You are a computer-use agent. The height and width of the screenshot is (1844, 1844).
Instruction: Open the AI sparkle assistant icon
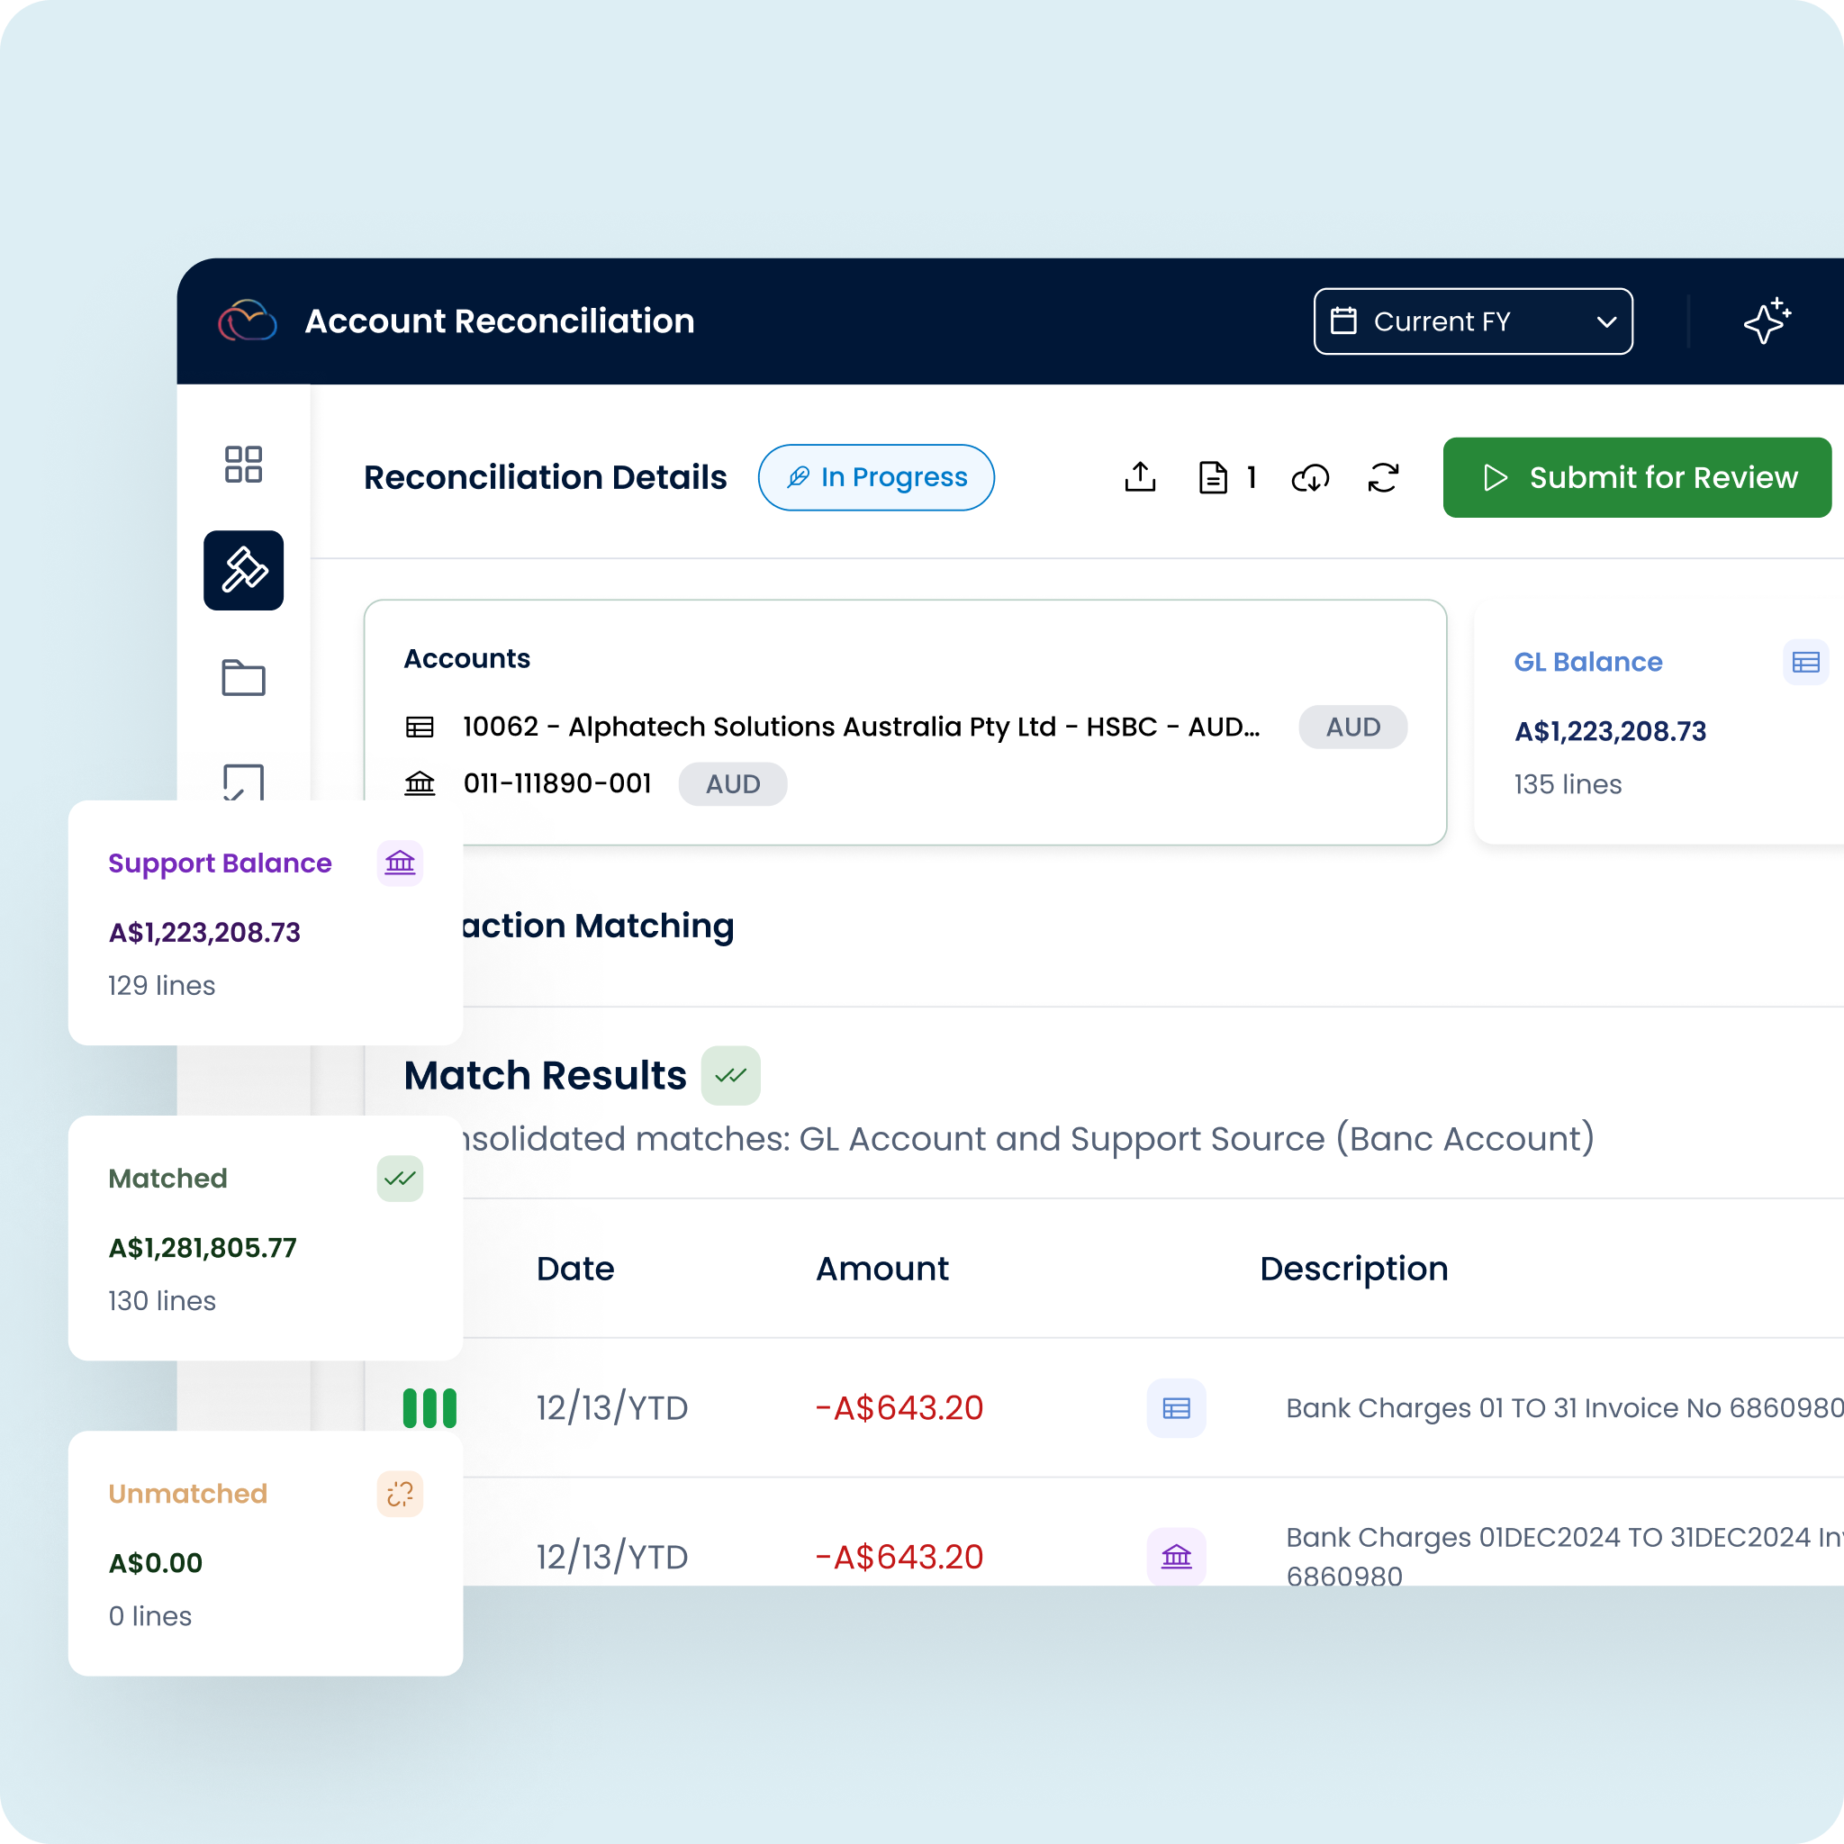(1767, 321)
